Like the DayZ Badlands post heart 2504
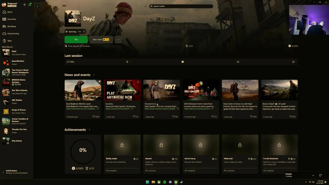The height and width of the screenshot is (185, 329). (94, 117)
